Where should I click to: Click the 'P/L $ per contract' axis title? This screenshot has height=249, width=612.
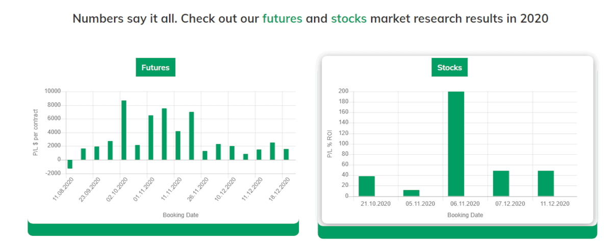pyautogui.click(x=36, y=132)
